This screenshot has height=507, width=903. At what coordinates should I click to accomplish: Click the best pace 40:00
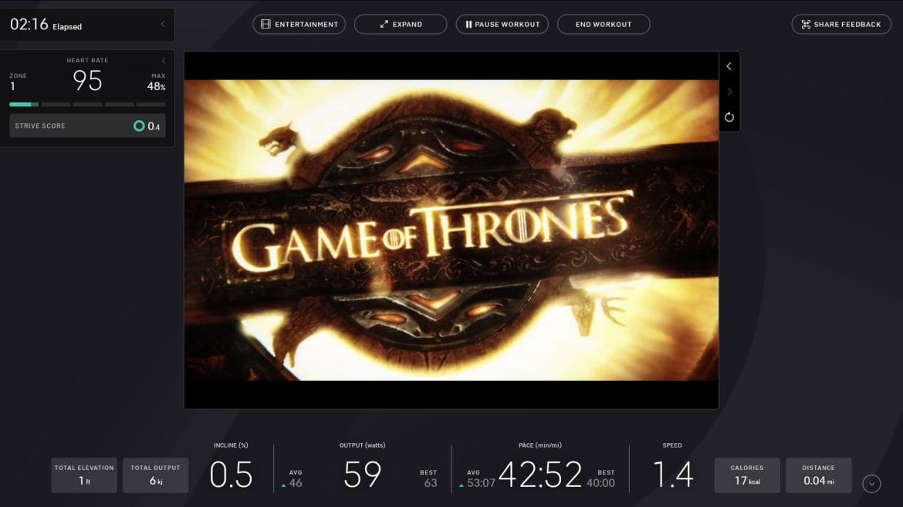point(600,483)
